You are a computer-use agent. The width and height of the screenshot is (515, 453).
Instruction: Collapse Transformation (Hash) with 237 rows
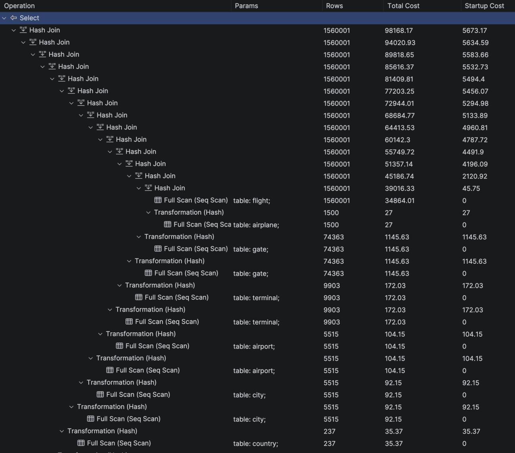(62, 431)
